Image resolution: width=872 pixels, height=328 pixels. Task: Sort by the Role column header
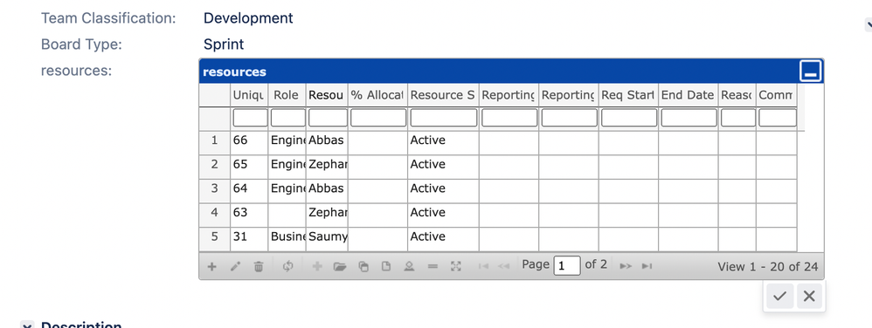(287, 95)
